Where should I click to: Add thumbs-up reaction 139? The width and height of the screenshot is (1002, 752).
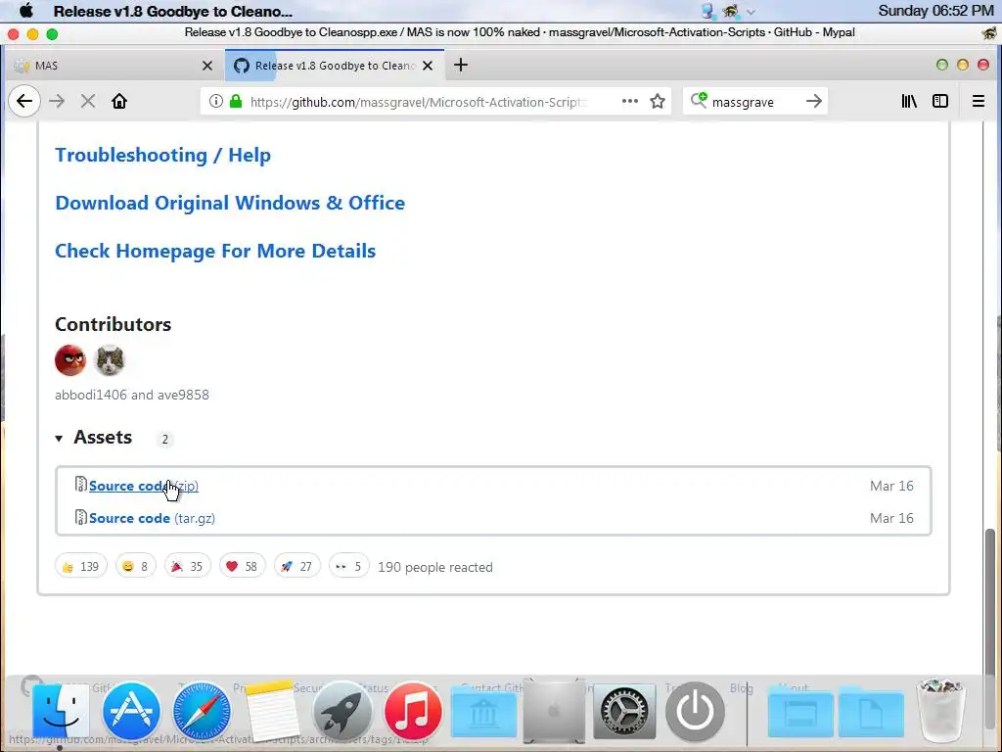coord(81,567)
